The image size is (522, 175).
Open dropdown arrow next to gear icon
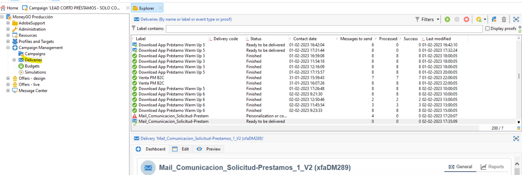[485, 19]
